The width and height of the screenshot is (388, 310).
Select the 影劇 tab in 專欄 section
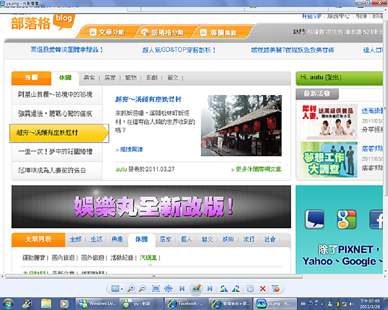(152, 77)
